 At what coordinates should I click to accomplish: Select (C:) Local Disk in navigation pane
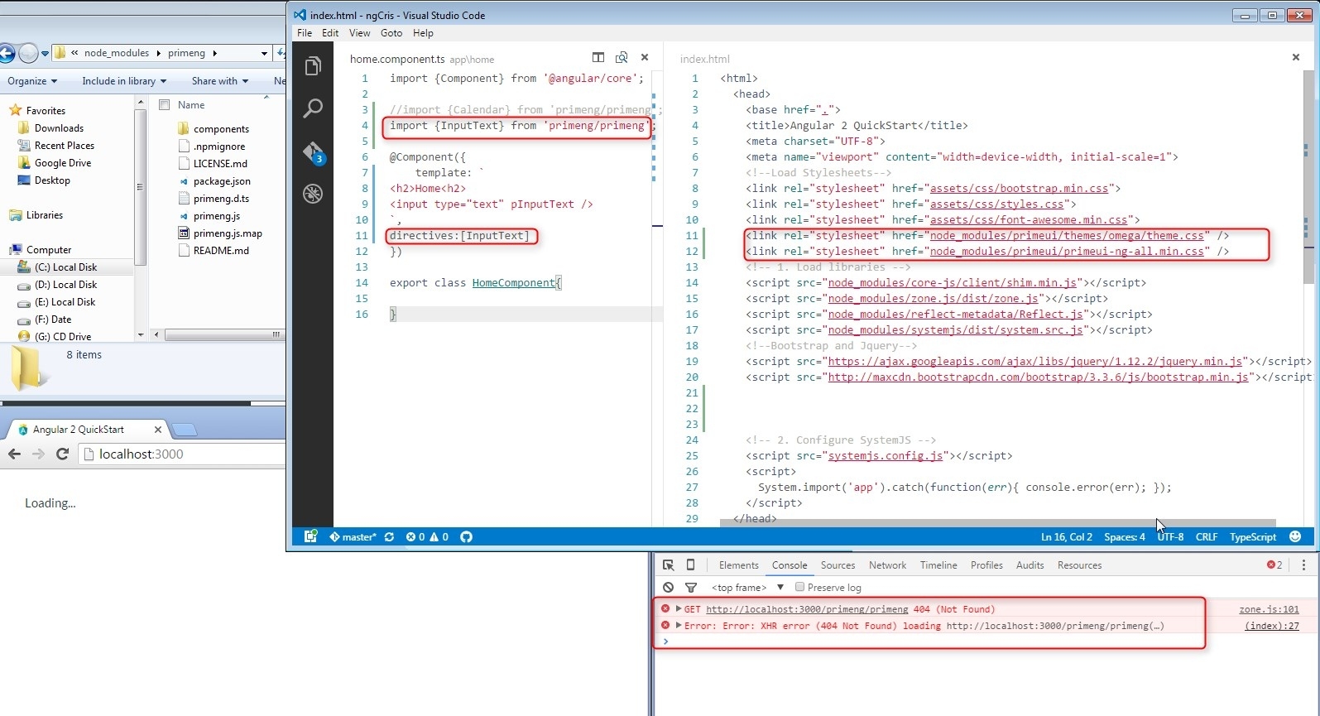[66, 267]
